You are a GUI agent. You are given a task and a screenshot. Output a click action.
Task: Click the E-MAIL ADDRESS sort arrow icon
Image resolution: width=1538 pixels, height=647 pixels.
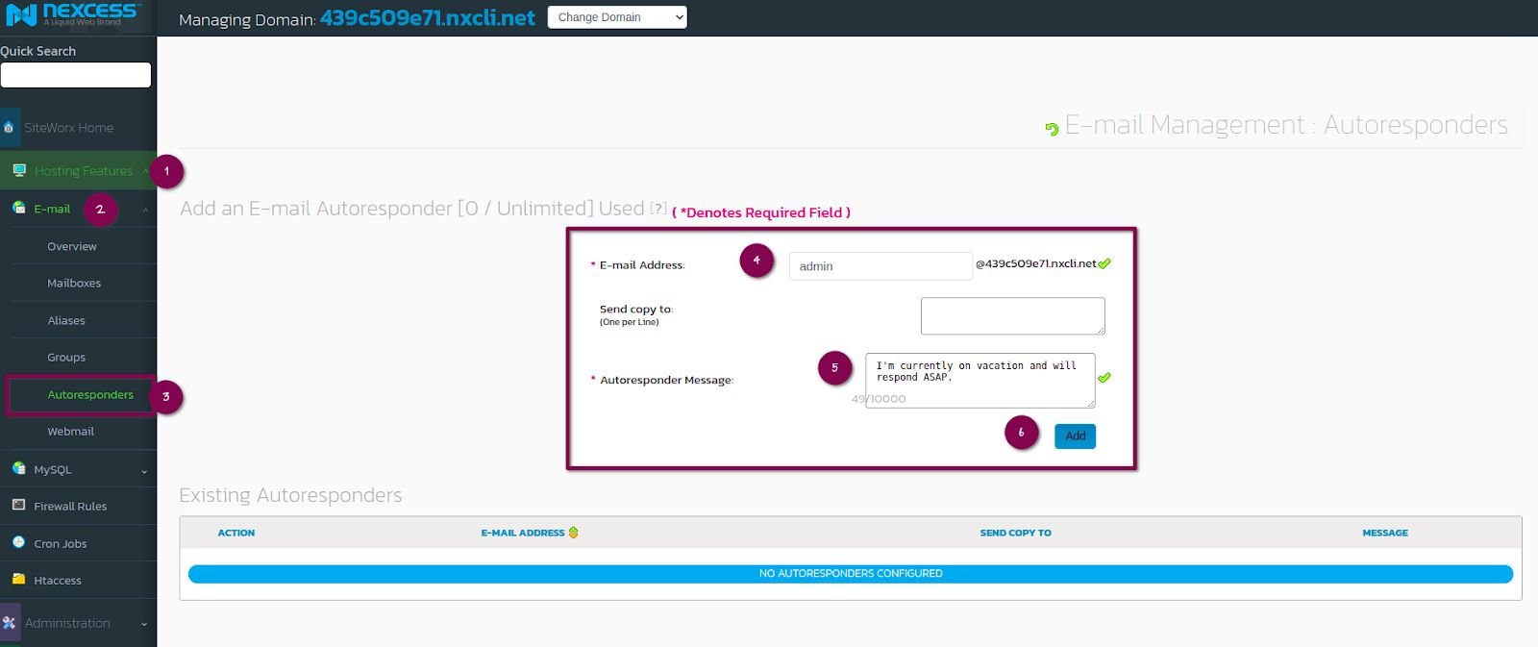tap(574, 533)
